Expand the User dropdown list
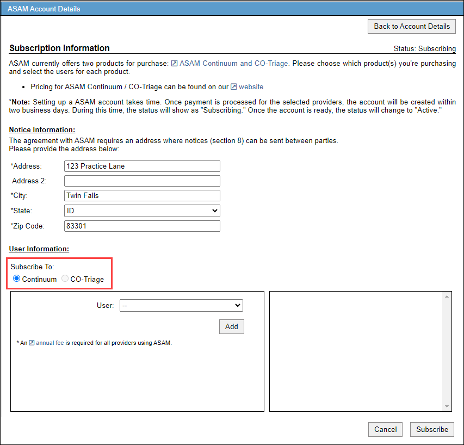 [x=181, y=305]
